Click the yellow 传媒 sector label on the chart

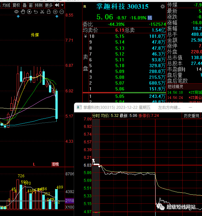(x=35, y=35)
